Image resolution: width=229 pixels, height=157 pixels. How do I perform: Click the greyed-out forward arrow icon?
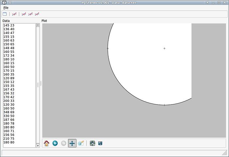pyautogui.click(x=63, y=143)
